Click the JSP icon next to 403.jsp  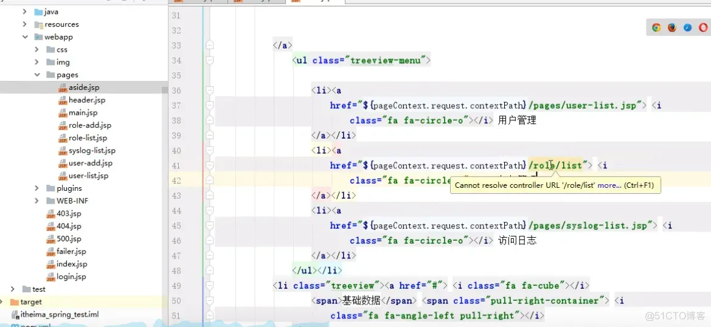[51, 214]
